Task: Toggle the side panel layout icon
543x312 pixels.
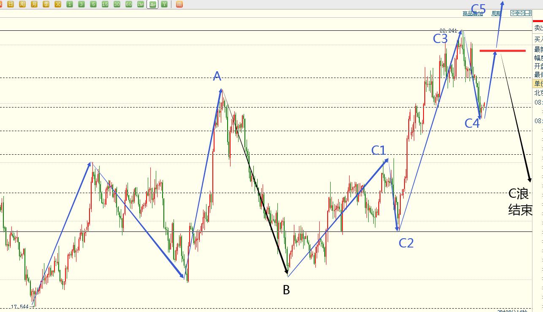Action: click(528, 13)
